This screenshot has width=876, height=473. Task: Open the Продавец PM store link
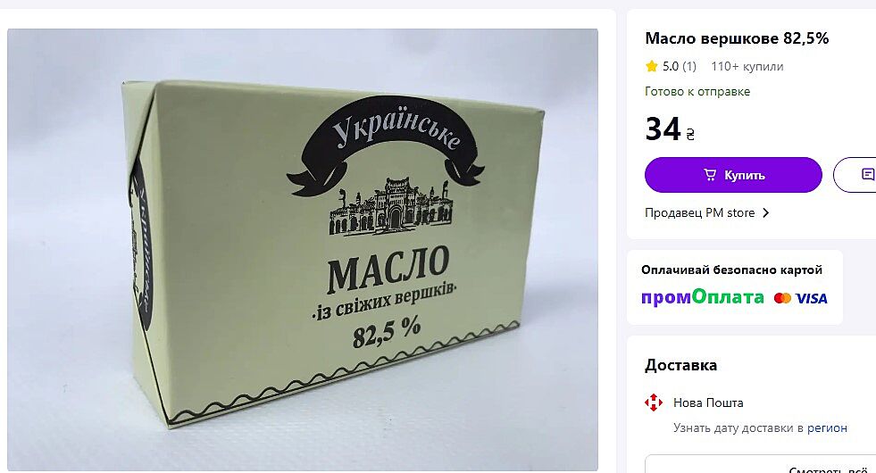coord(699,212)
